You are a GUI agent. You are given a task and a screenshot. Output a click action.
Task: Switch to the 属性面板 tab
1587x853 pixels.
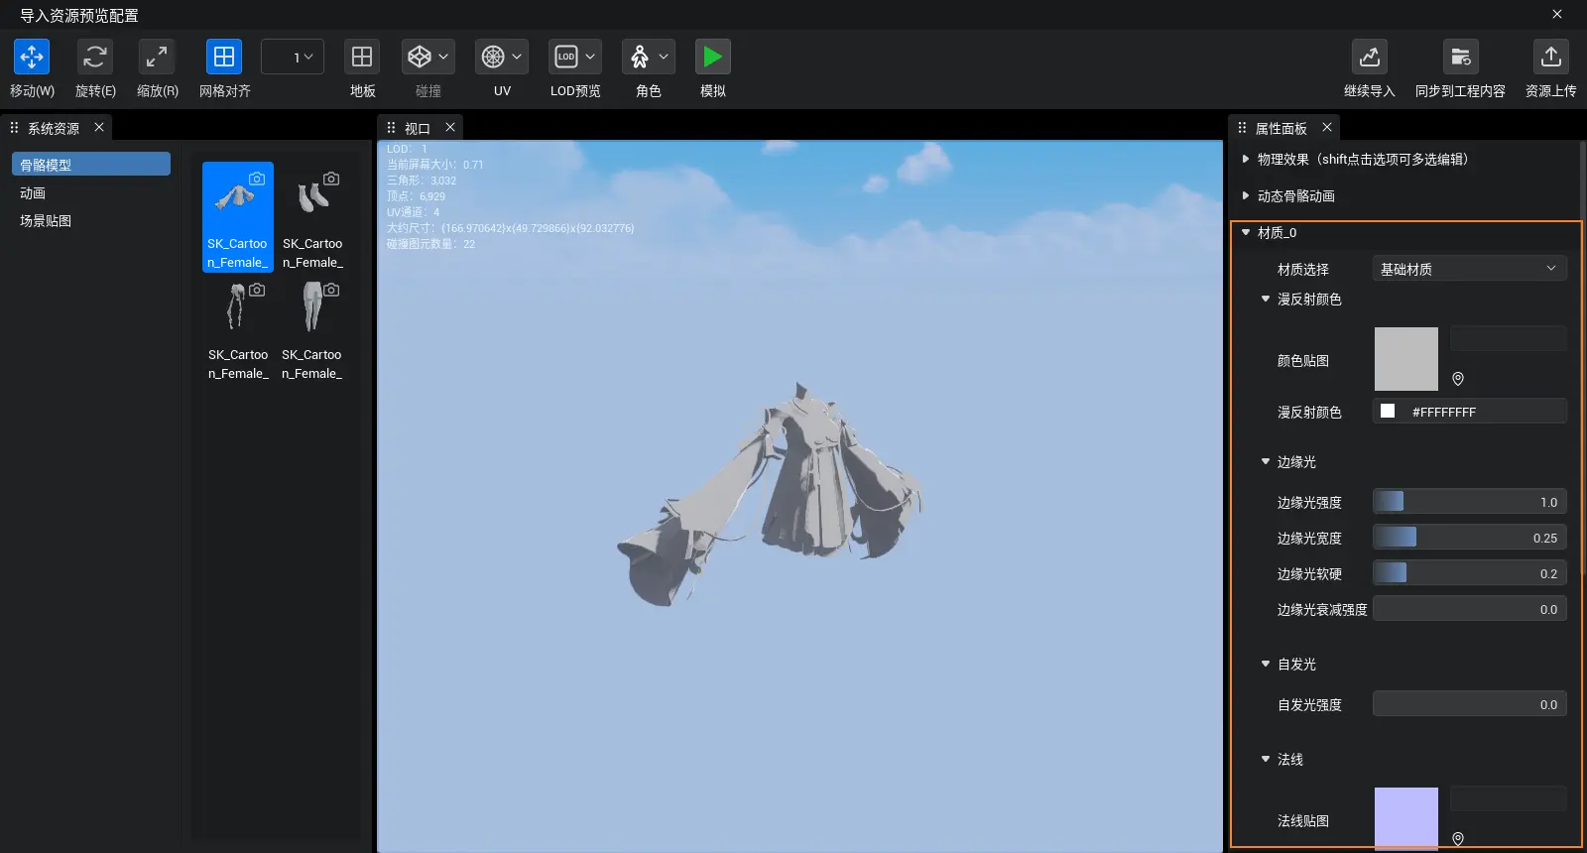(1281, 128)
